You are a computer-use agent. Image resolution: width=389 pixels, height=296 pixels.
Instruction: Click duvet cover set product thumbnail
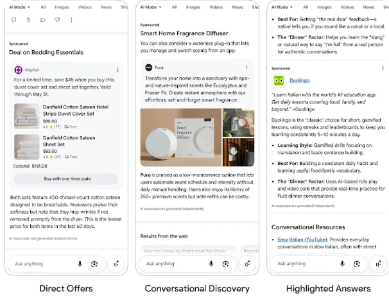click(27, 116)
